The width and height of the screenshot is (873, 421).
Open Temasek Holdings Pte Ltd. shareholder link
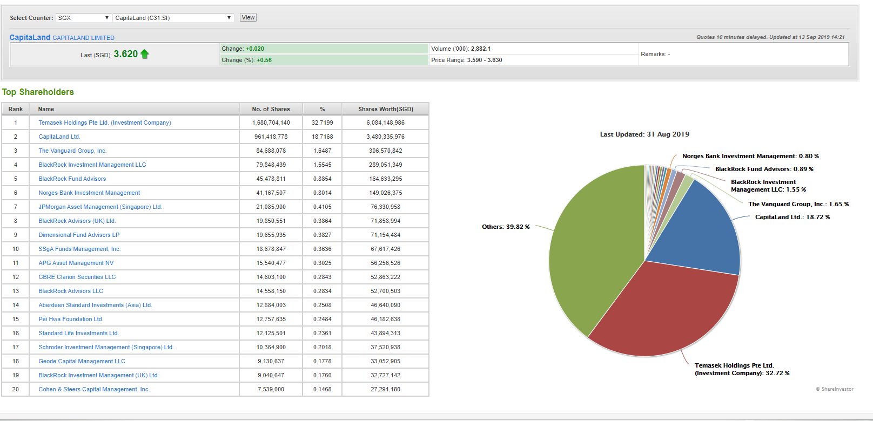coord(105,123)
